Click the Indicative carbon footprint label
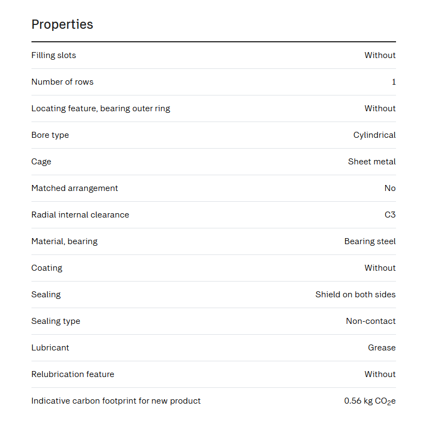The image size is (434, 434). 116,401
